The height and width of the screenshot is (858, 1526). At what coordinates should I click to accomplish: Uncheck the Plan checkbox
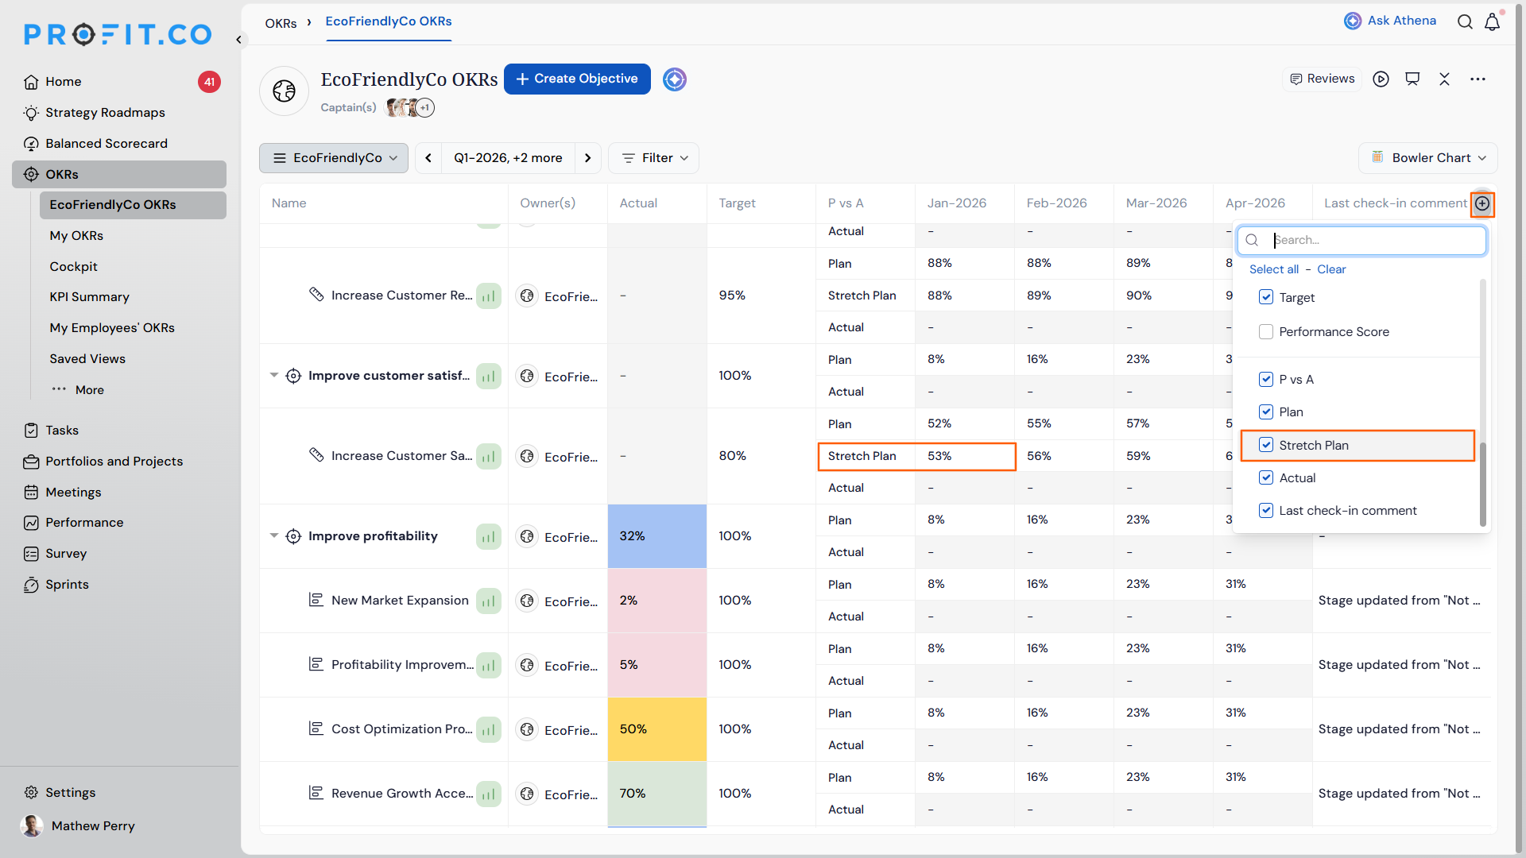[x=1266, y=412]
